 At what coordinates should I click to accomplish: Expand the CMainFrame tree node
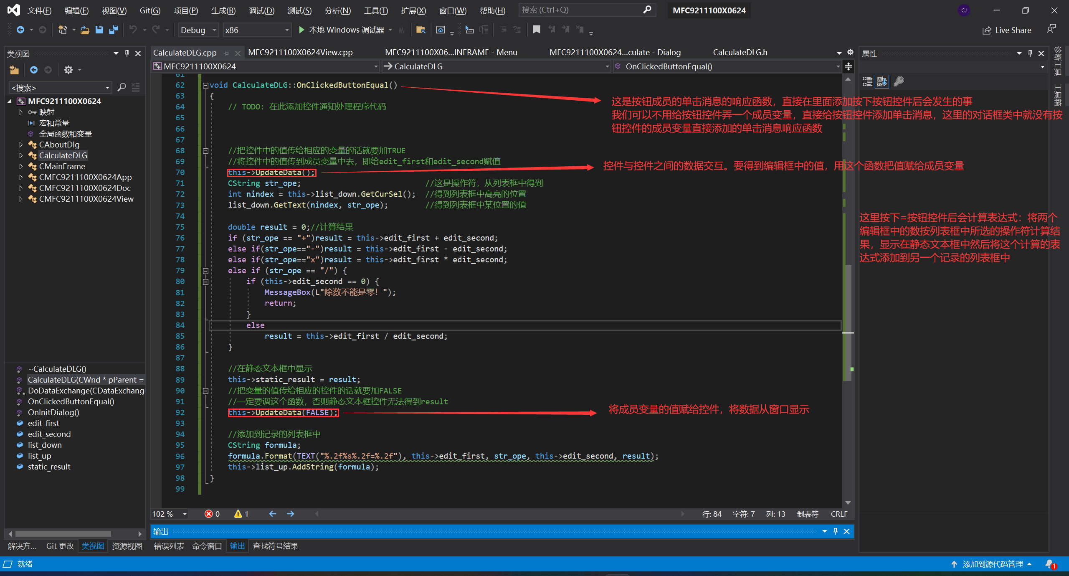(20, 166)
